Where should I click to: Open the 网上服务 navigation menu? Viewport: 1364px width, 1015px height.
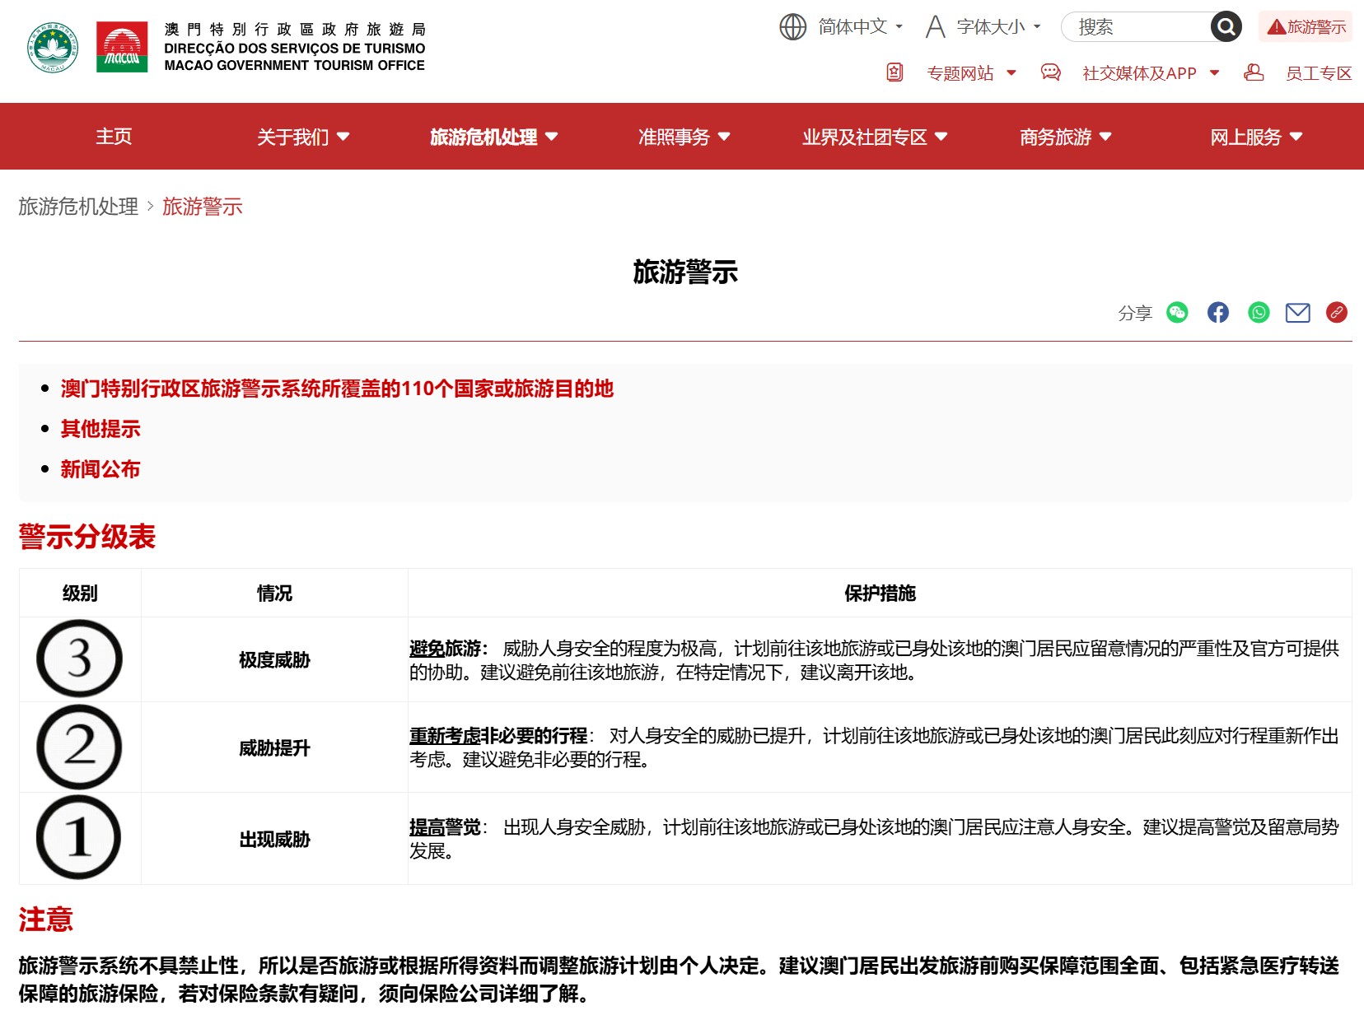[x=1255, y=137]
